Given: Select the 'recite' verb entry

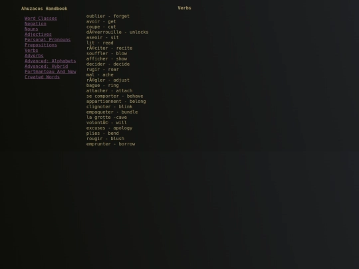Looking at the screenshot, I should [110, 48].
